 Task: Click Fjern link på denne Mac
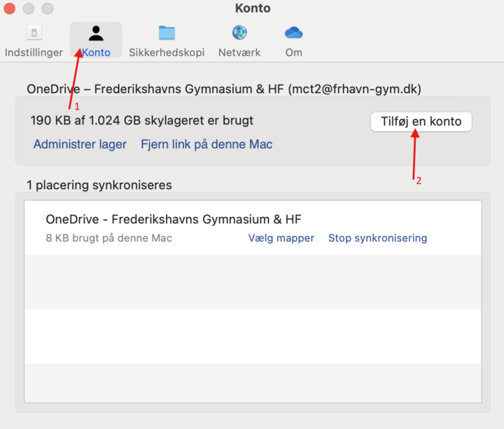(x=206, y=144)
